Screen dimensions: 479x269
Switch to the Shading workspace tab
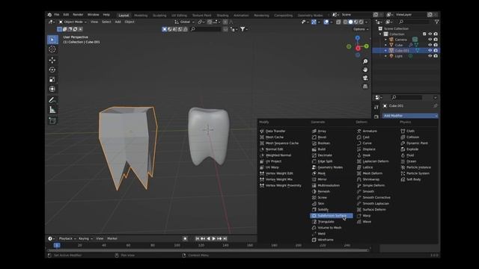point(222,15)
